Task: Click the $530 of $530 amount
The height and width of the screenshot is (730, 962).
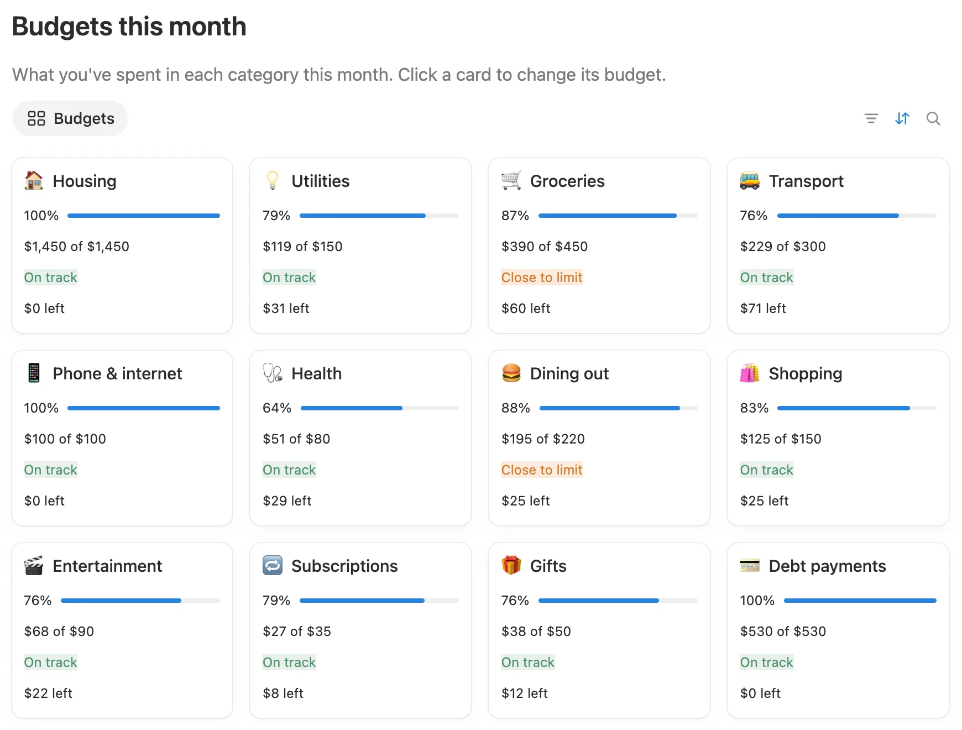Action: click(x=783, y=631)
